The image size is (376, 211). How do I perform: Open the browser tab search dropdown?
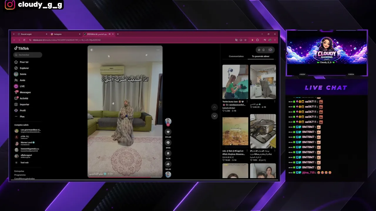14,34
